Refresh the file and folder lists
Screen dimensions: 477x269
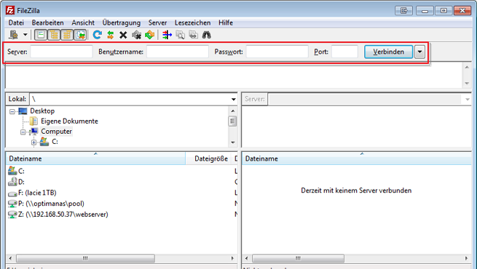(x=98, y=35)
